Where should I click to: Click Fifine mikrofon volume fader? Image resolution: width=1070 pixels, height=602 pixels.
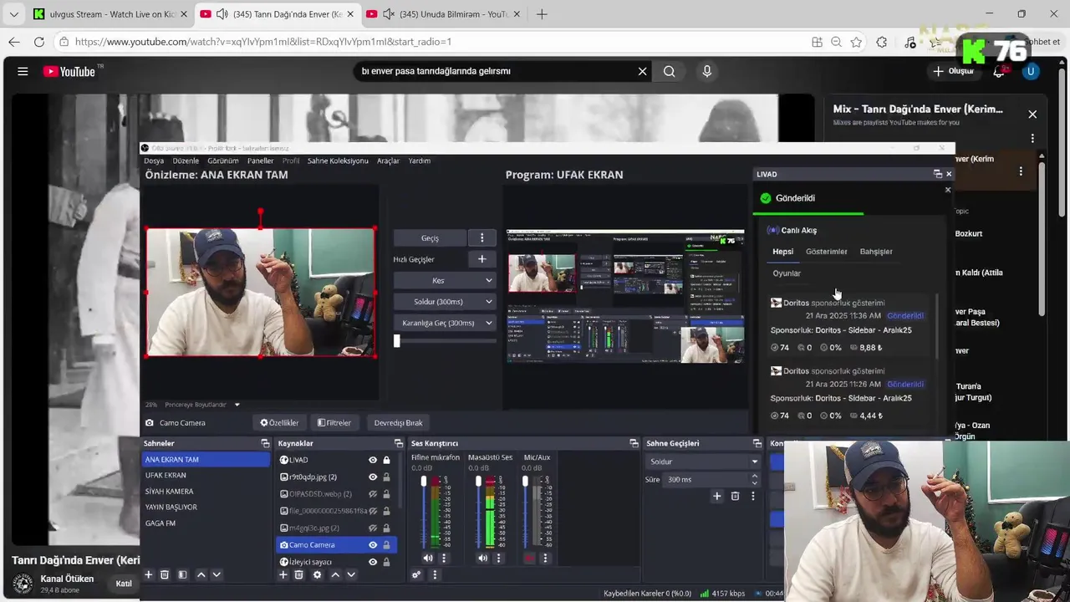423,482
